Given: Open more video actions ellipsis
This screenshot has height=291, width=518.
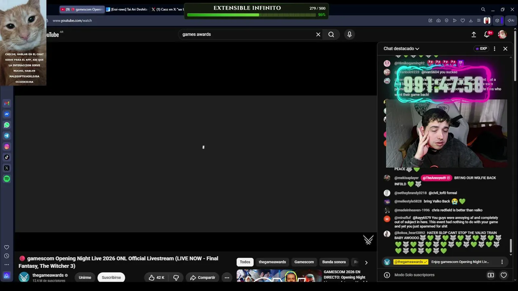Looking at the screenshot, I should (x=227, y=278).
